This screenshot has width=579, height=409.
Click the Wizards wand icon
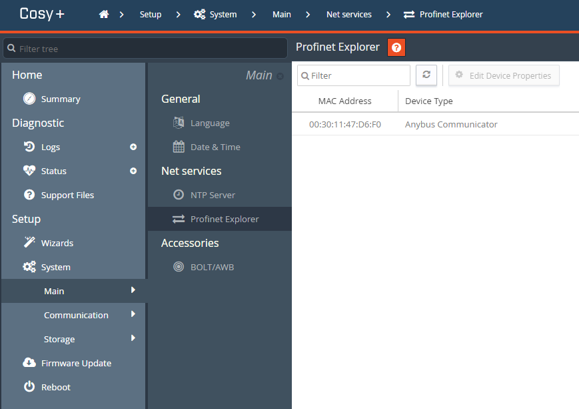(29, 242)
